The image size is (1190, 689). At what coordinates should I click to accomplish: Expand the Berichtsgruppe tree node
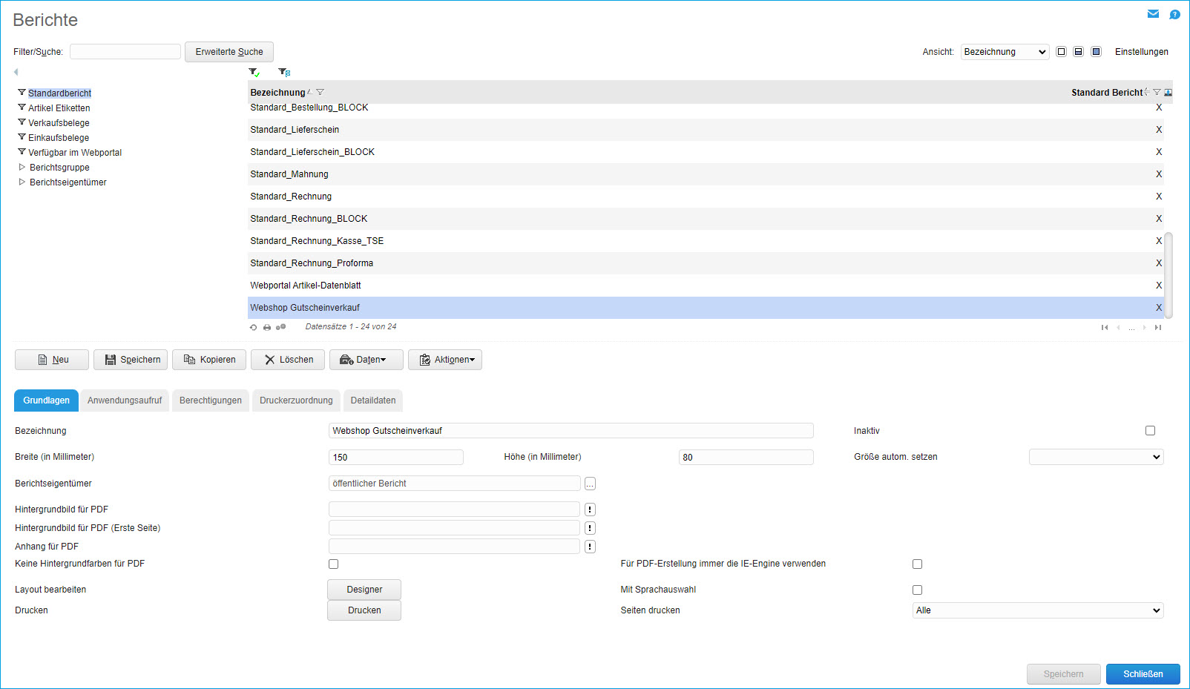click(x=22, y=168)
